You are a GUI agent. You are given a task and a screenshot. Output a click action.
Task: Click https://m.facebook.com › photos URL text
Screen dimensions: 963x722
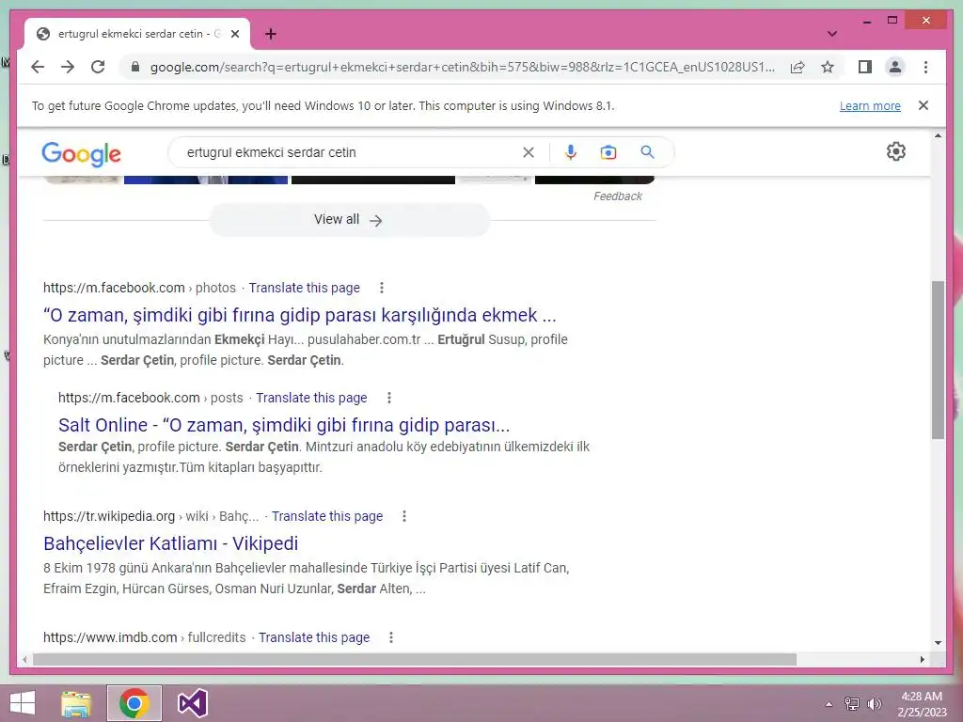tap(139, 288)
